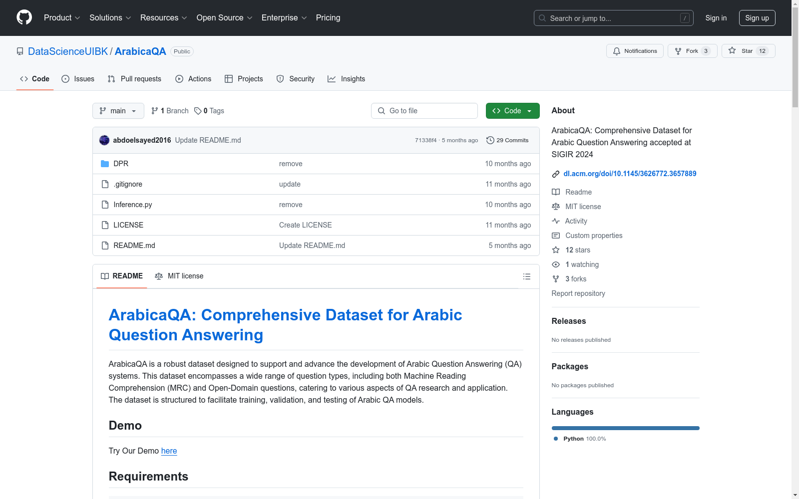Viewport: 799px width, 499px height.
Task: Click the link icon beside dl.acm.org URL
Action: (x=556, y=174)
